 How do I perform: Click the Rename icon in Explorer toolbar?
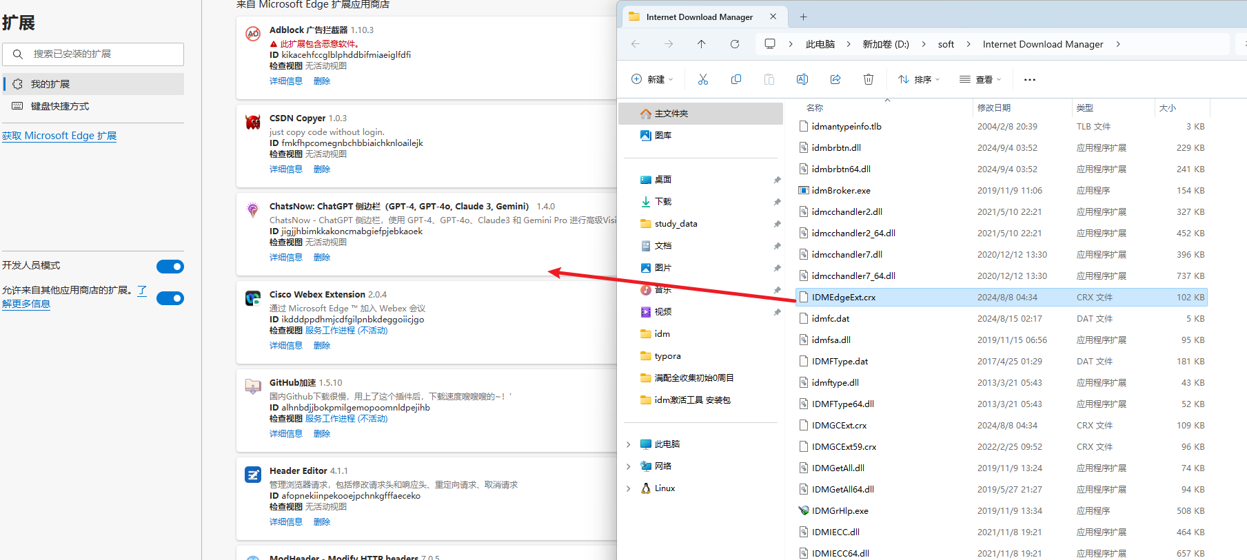(x=802, y=79)
